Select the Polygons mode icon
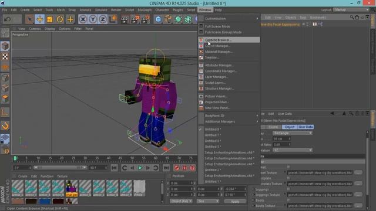The image size is (376, 211). (x=5, y=98)
